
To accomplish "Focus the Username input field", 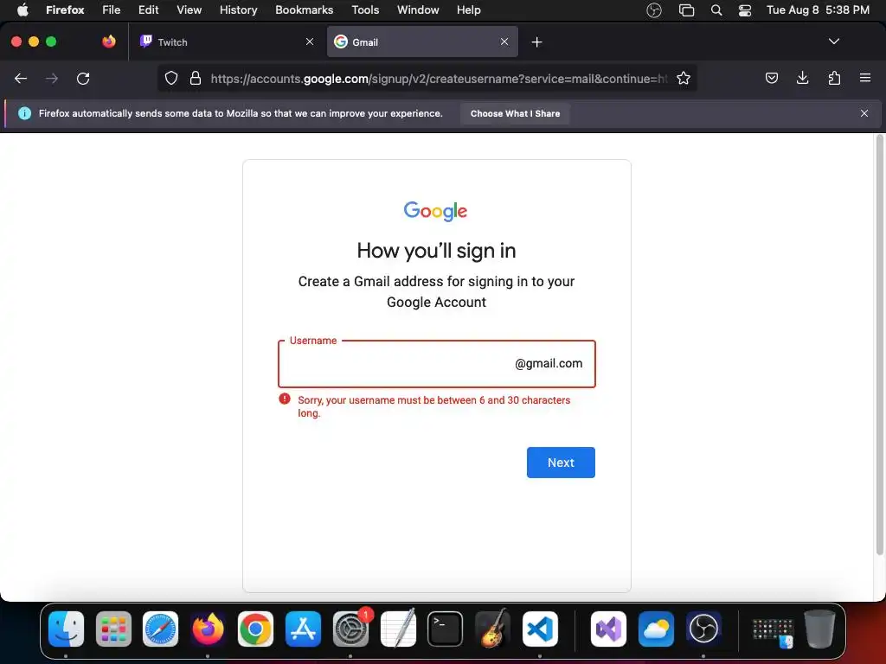I will coord(436,364).
